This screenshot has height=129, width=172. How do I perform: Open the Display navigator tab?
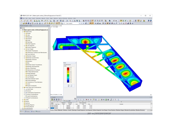27,111
